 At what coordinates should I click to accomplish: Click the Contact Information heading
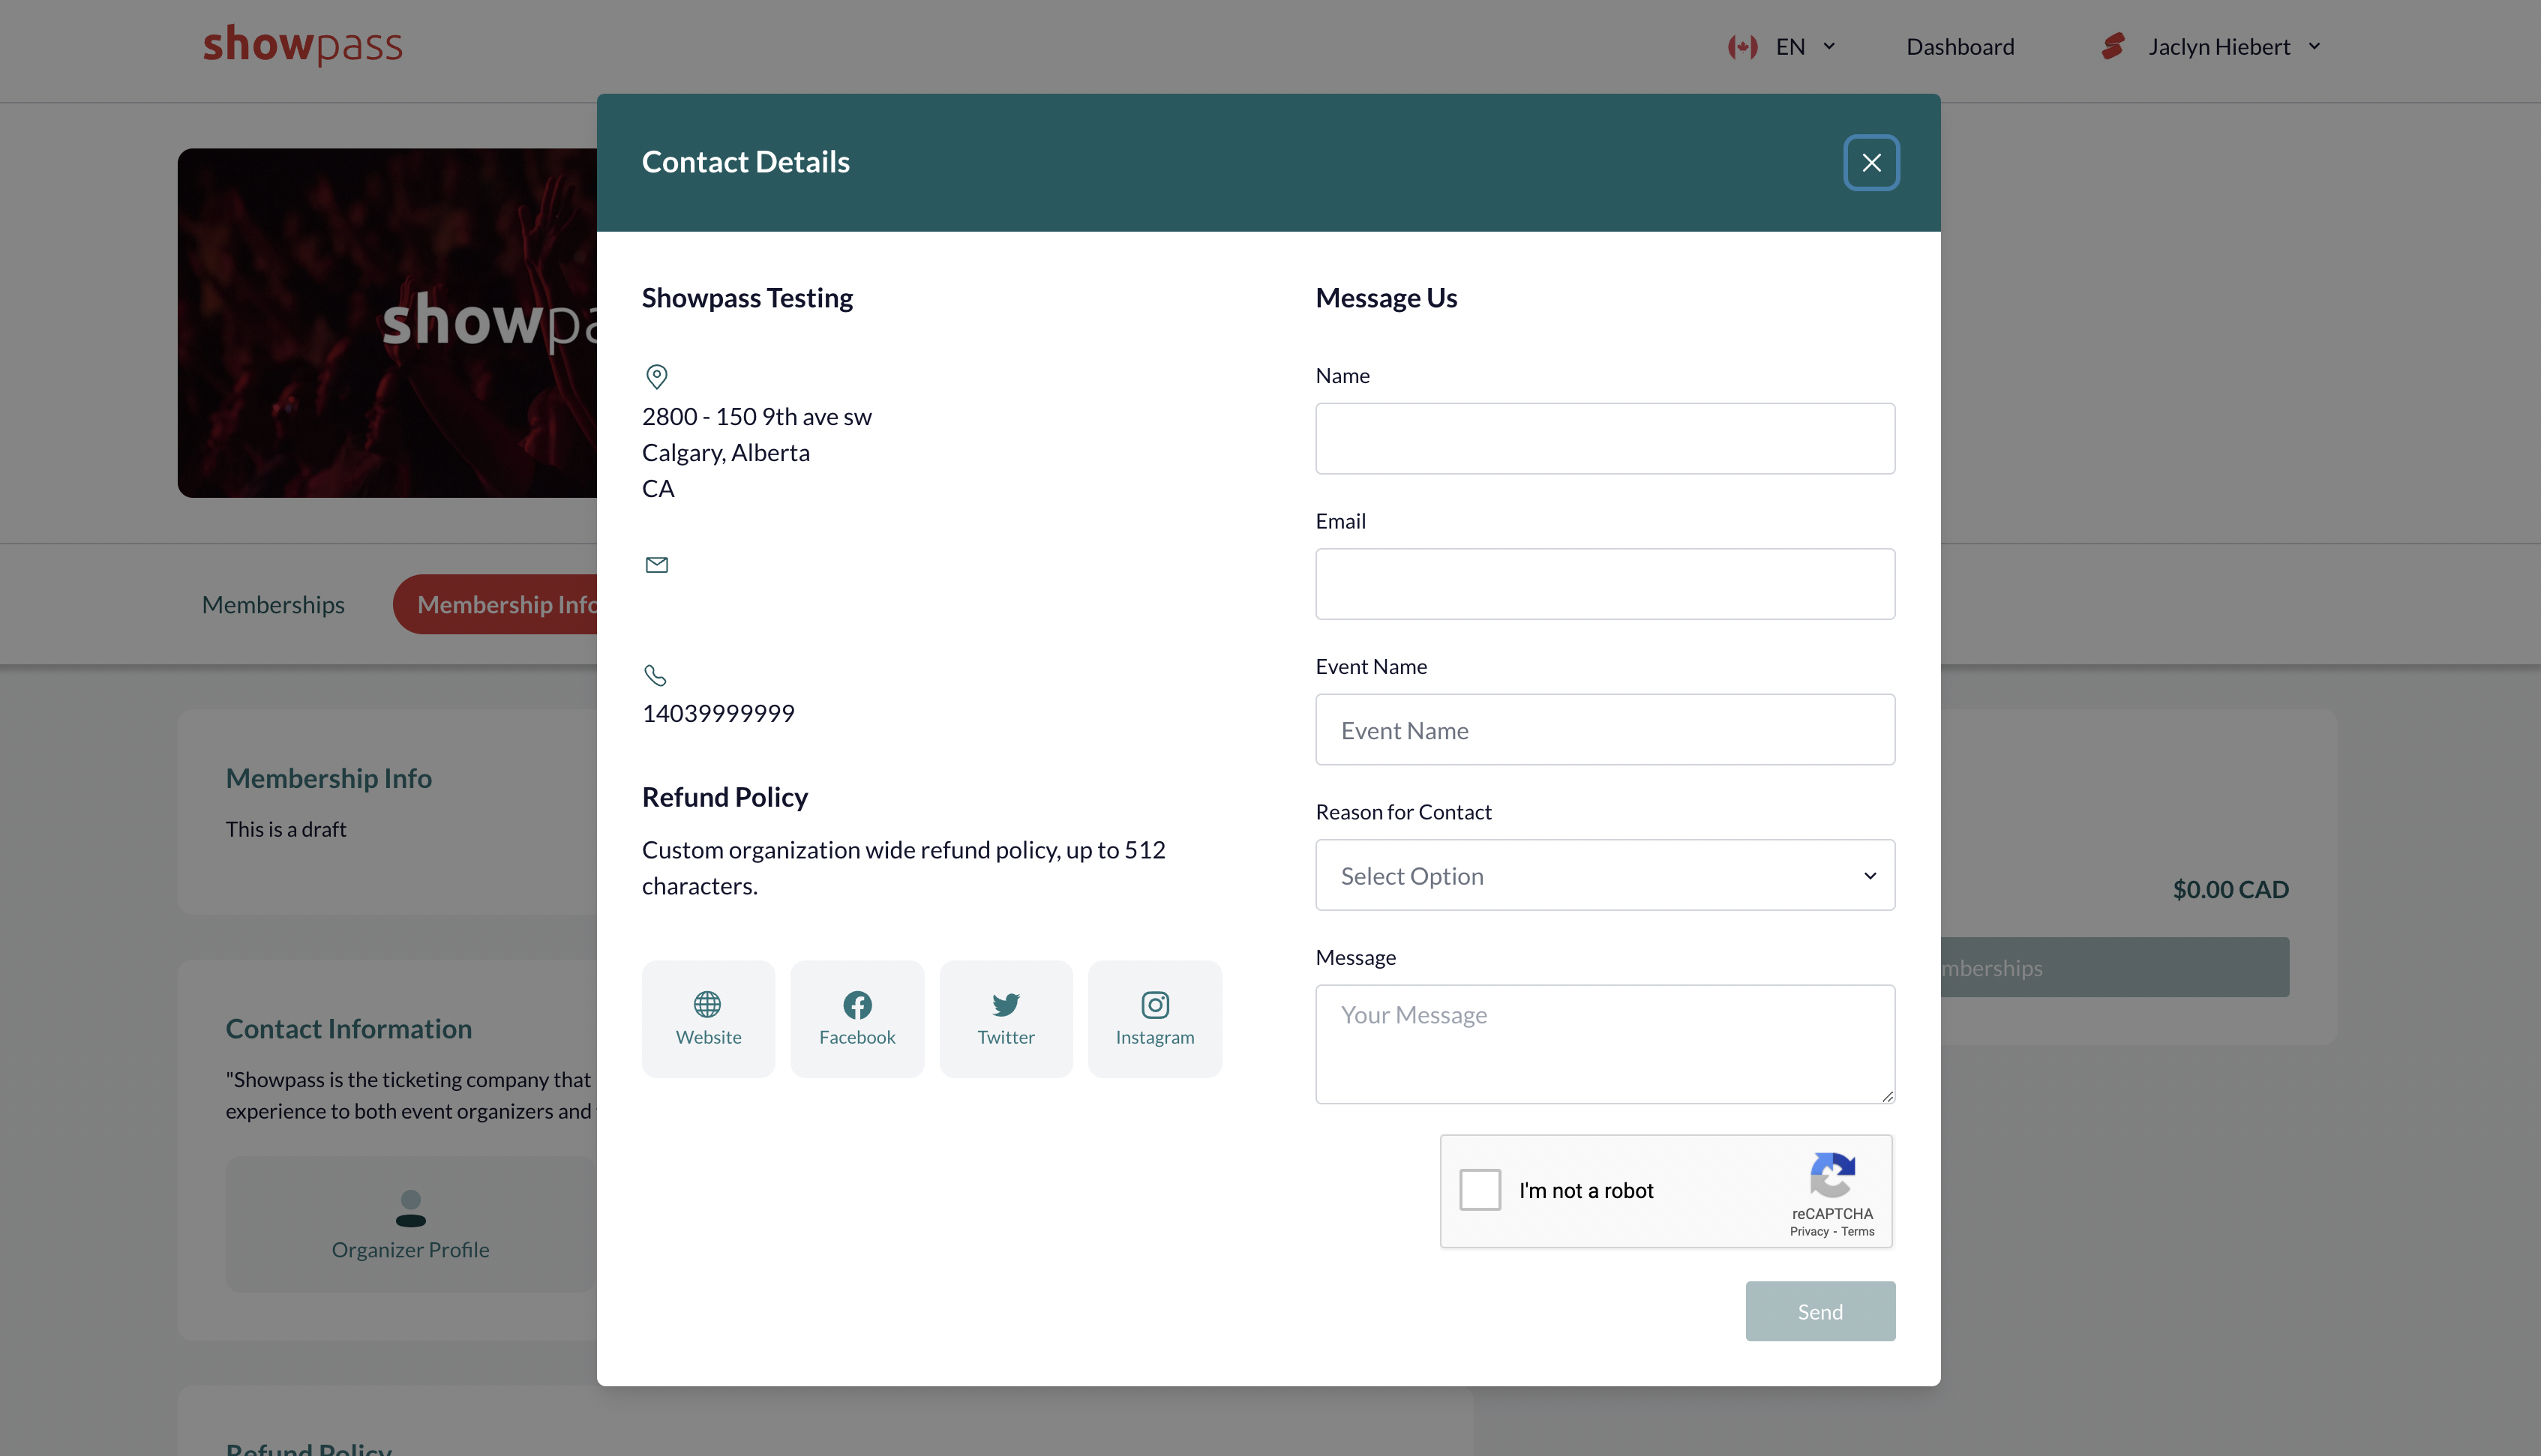[x=349, y=1028]
